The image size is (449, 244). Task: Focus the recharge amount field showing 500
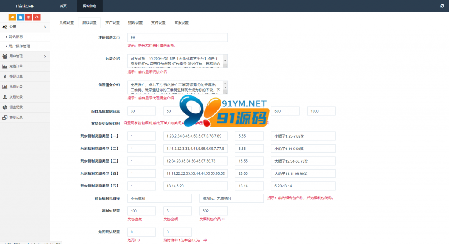(285, 111)
